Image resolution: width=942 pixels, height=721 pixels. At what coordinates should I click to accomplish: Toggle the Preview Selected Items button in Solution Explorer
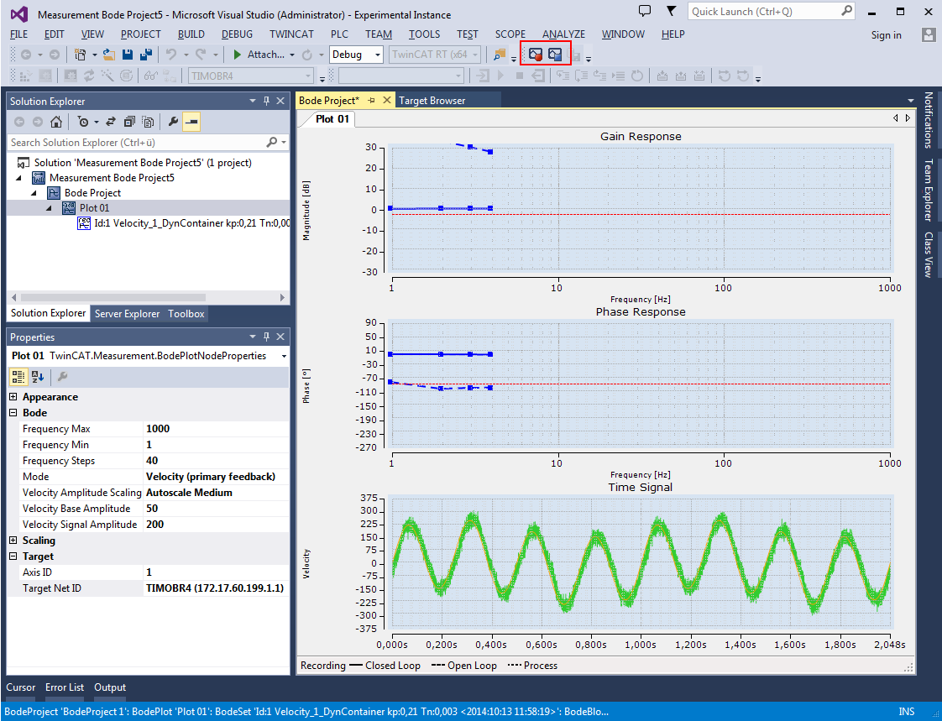pos(191,122)
